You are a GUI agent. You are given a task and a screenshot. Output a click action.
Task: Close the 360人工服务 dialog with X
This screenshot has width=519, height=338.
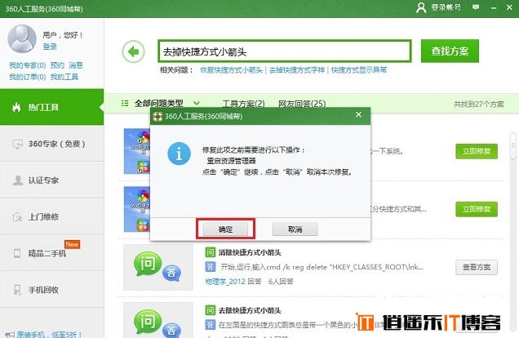[x=358, y=114]
